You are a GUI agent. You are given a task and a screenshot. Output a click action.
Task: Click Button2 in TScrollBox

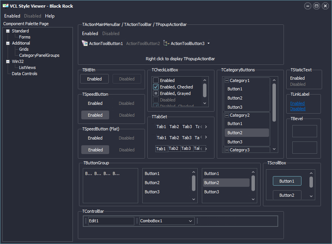[x=287, y=195]
